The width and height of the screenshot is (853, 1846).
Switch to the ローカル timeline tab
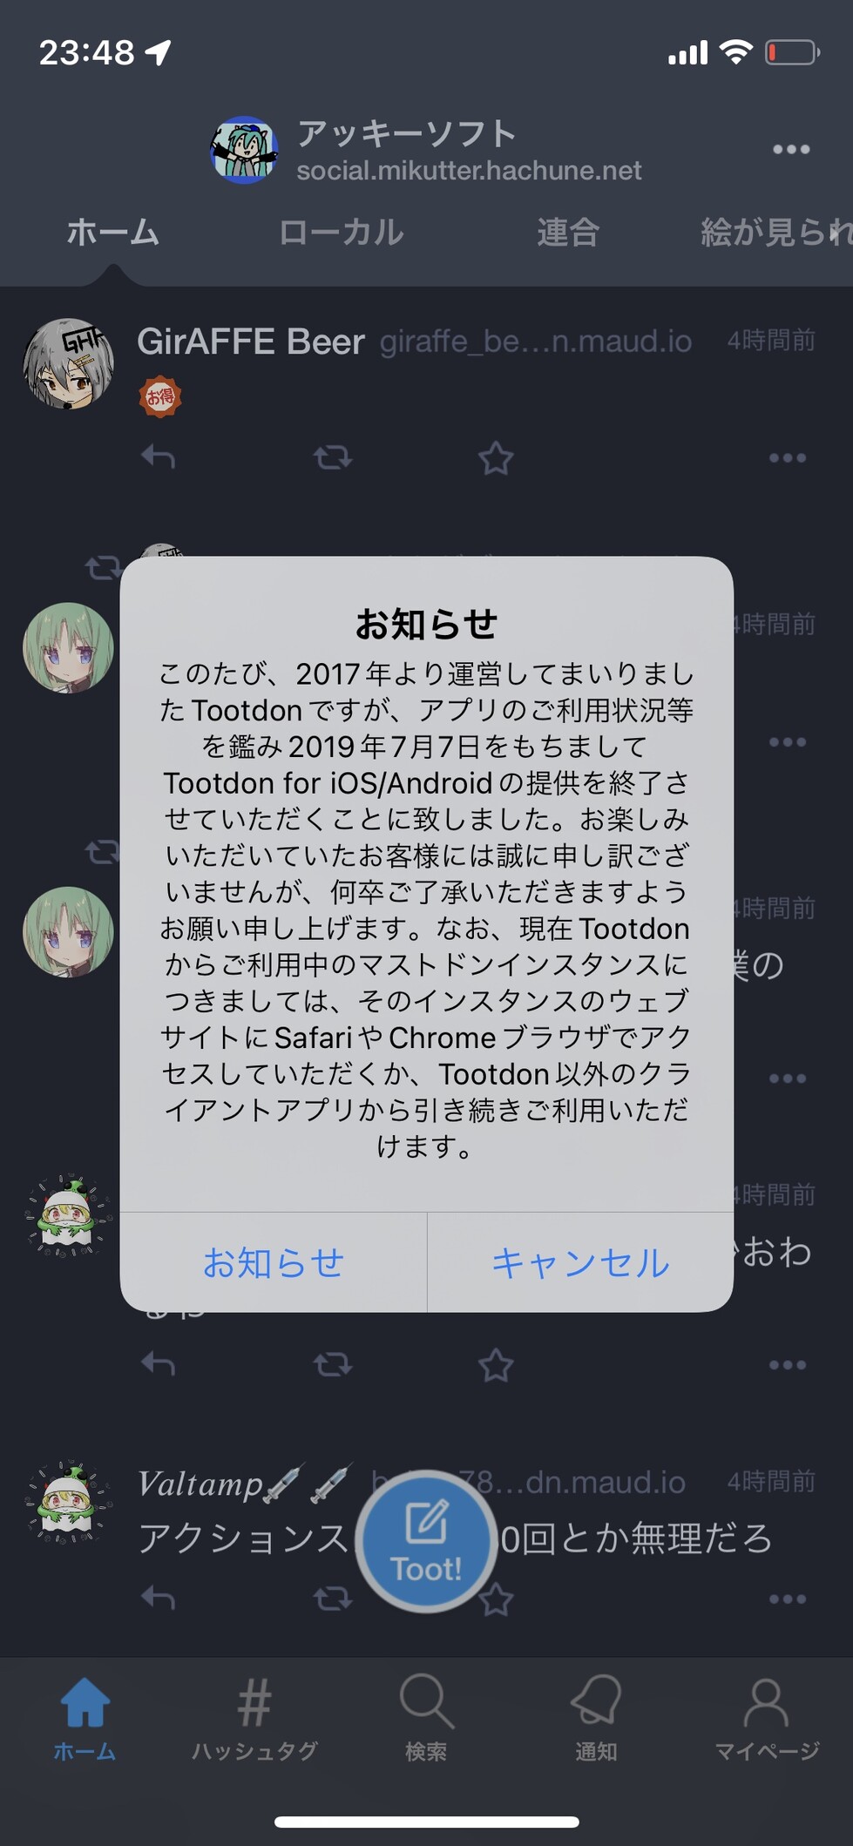[x=341, y=233]
